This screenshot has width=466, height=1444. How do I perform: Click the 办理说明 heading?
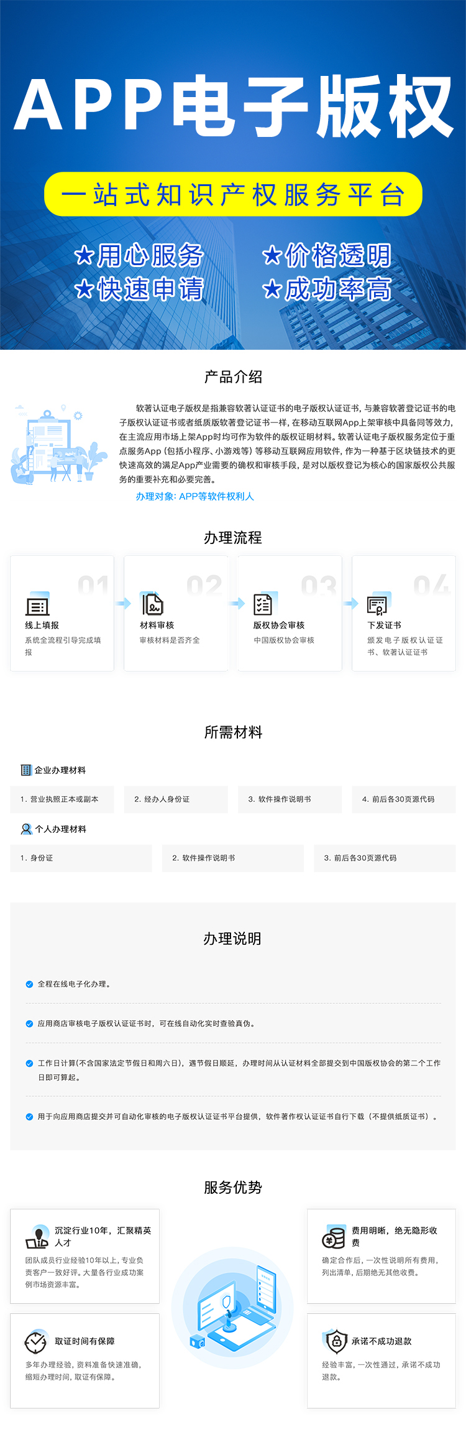pos(232,939)
